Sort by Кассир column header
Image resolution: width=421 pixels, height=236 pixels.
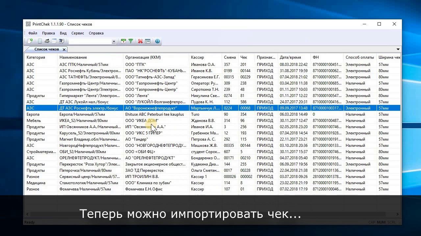pyautogui.click(x=206, y=57)
